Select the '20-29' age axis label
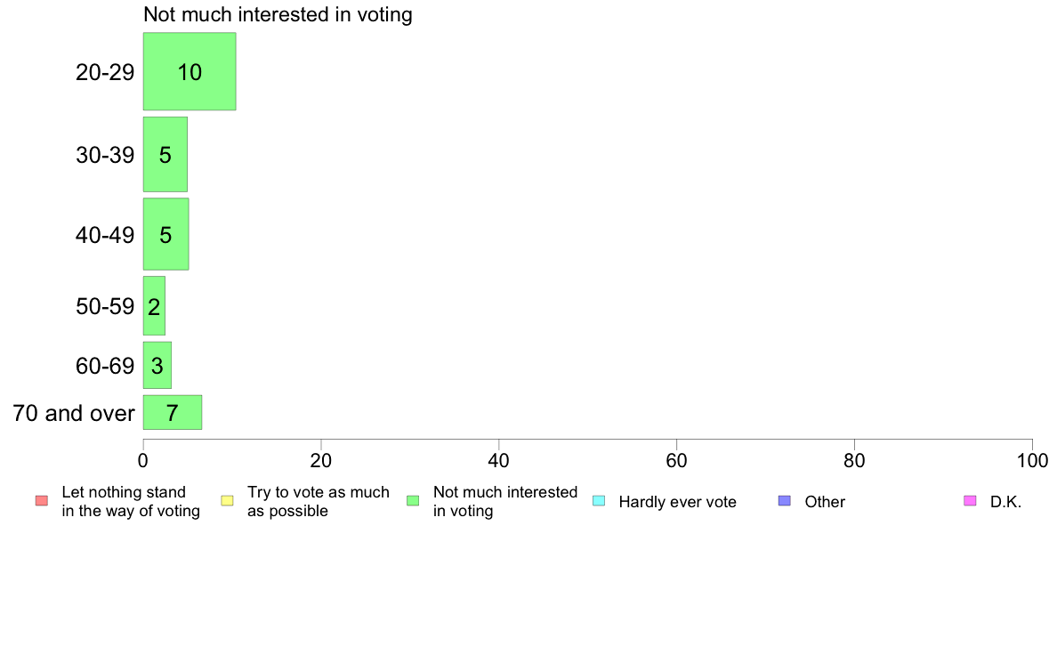 point(105,72)
